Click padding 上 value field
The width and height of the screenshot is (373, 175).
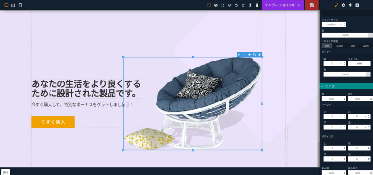click(332, 148)
